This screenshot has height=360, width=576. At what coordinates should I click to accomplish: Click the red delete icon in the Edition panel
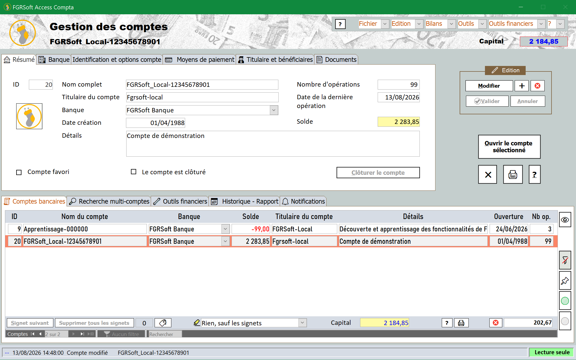click(x=537, y=86)
